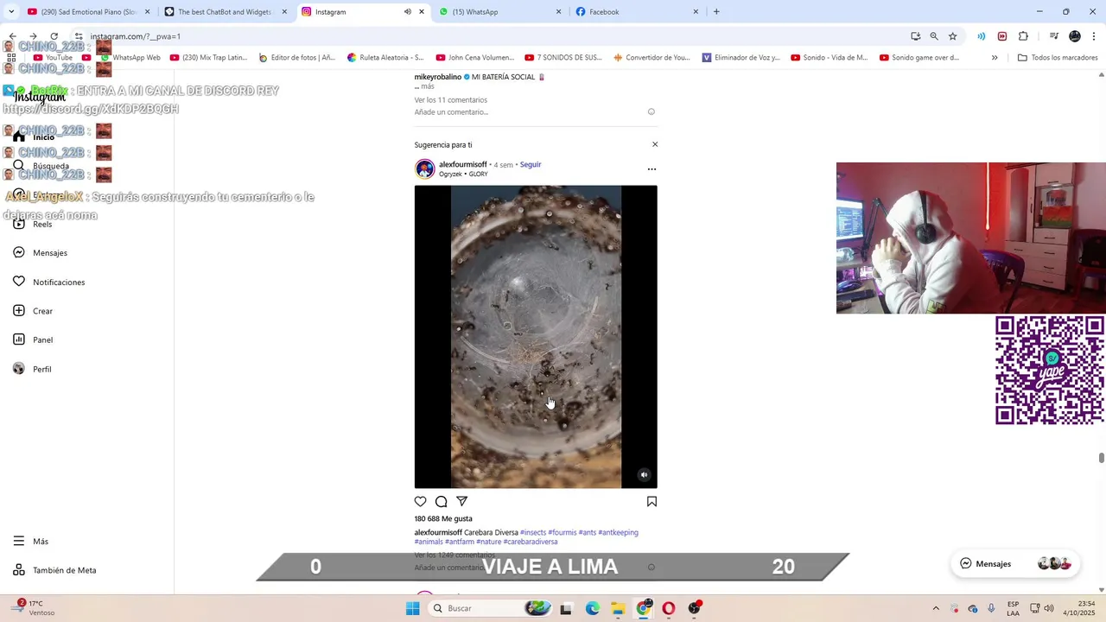Select Crear to make a new post
Image resolution: width=1106 pixels, height=622 pixels.
pyautogui.click(x=42, y=311)
